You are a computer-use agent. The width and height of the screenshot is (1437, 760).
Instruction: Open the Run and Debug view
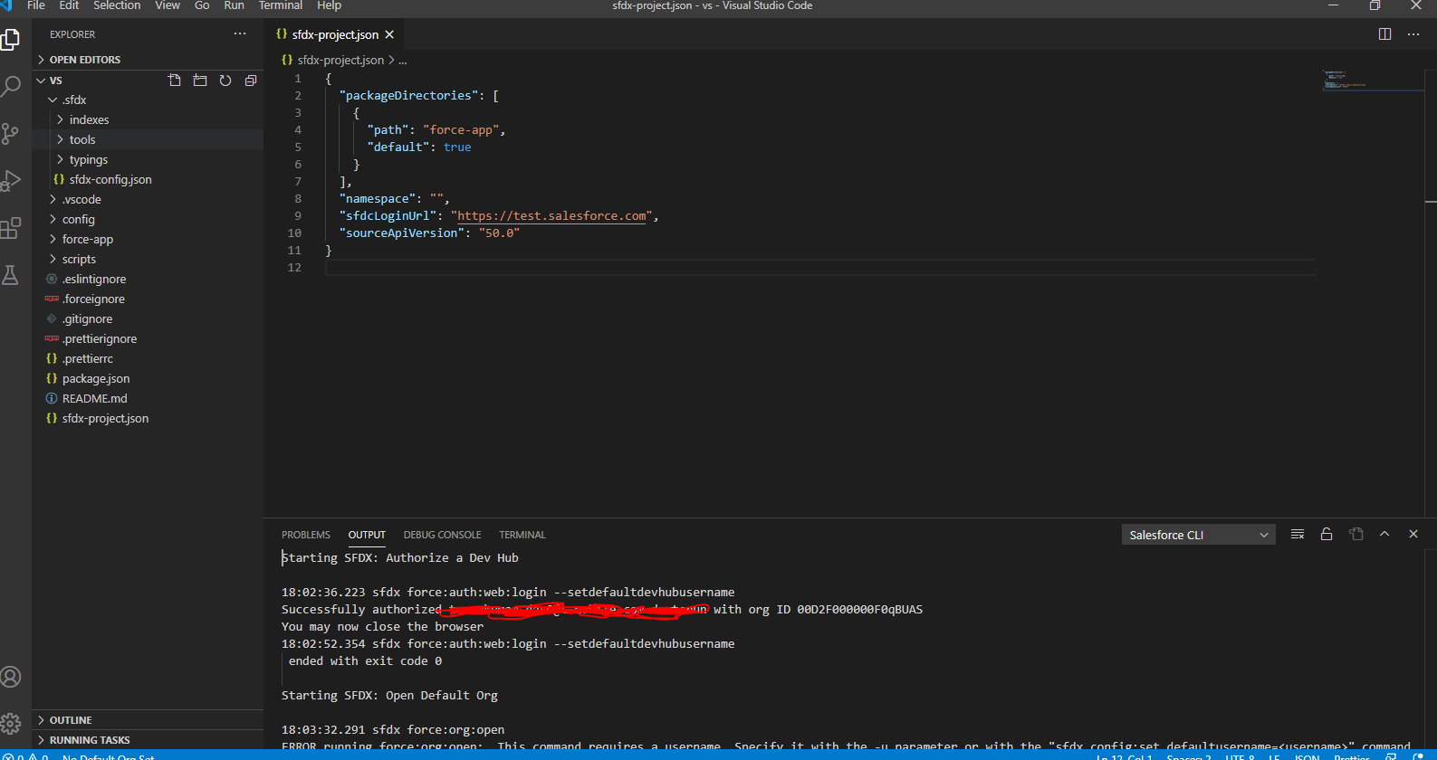point(11,181)
